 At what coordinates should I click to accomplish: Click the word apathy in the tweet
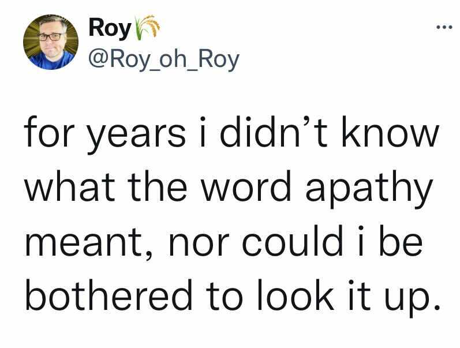(x=369, y=189)
